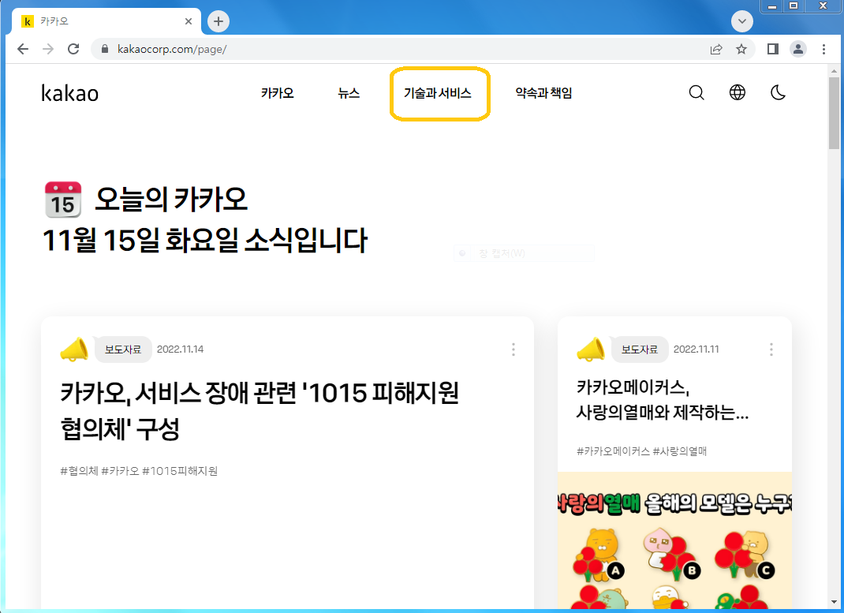Image resolution: width=844 pixels, height=613 pixels.
Task: Click the browser forward arrow
Action: point(48,49)
